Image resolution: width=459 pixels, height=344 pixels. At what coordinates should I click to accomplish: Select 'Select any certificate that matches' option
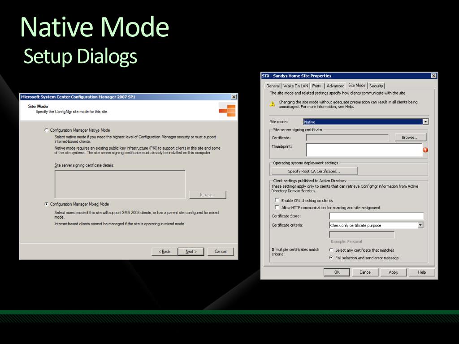point(331,250)
